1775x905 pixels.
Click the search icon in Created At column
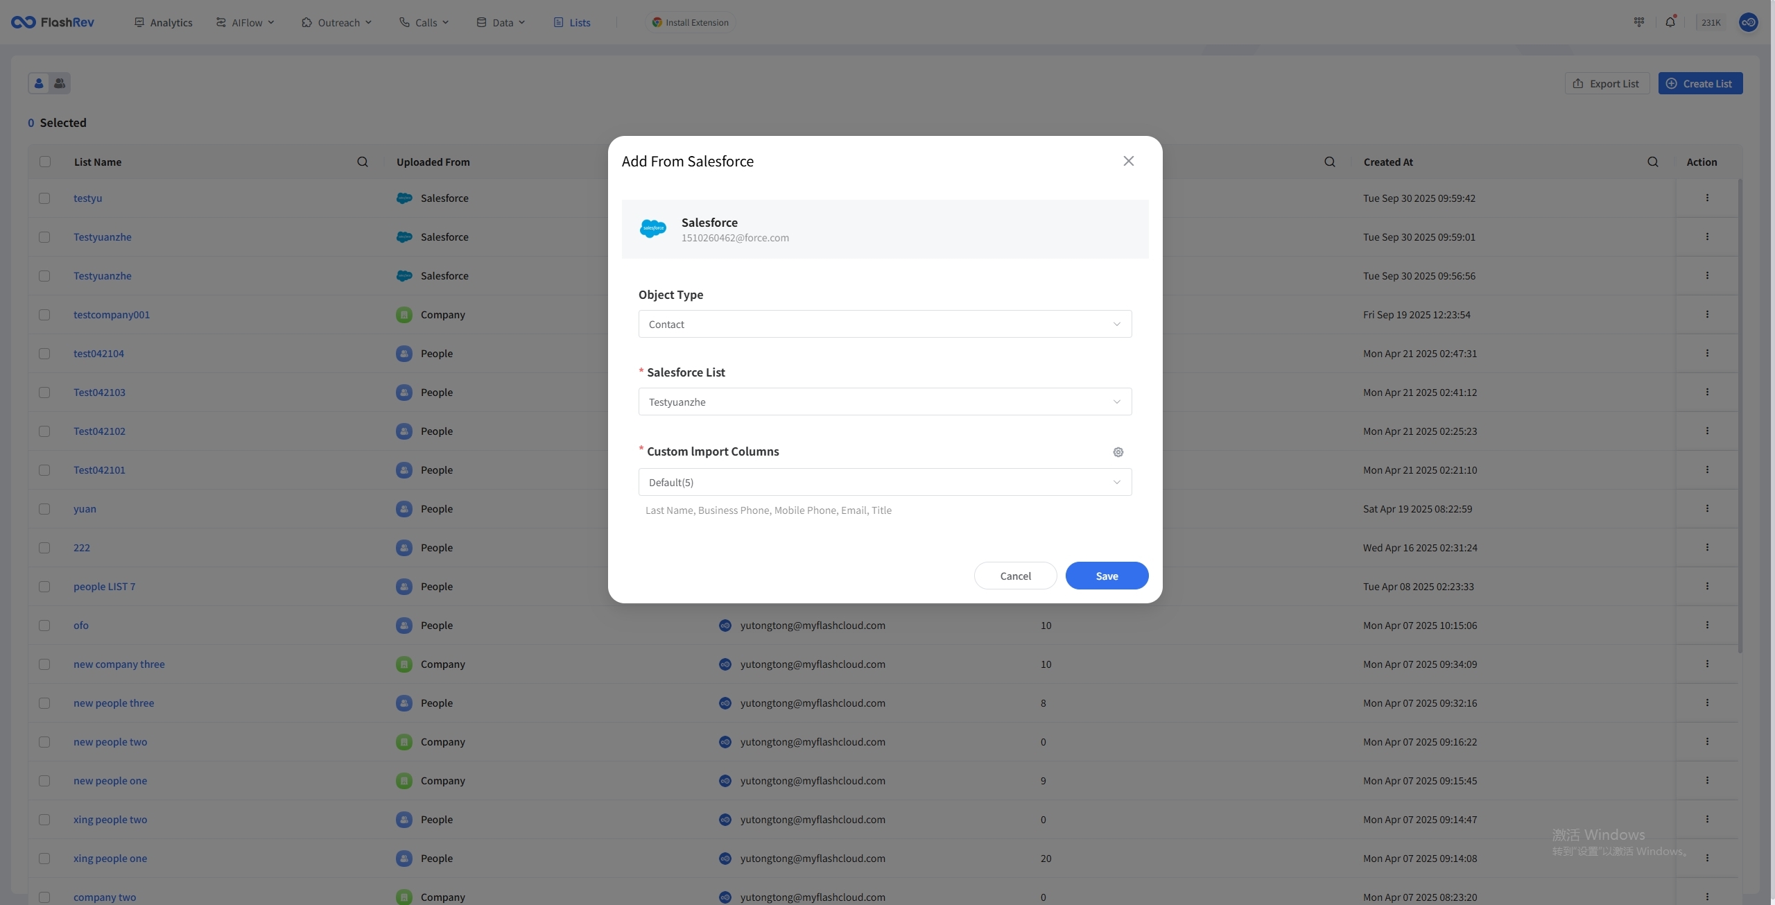pyautogui.click(x=1652, y=162)
